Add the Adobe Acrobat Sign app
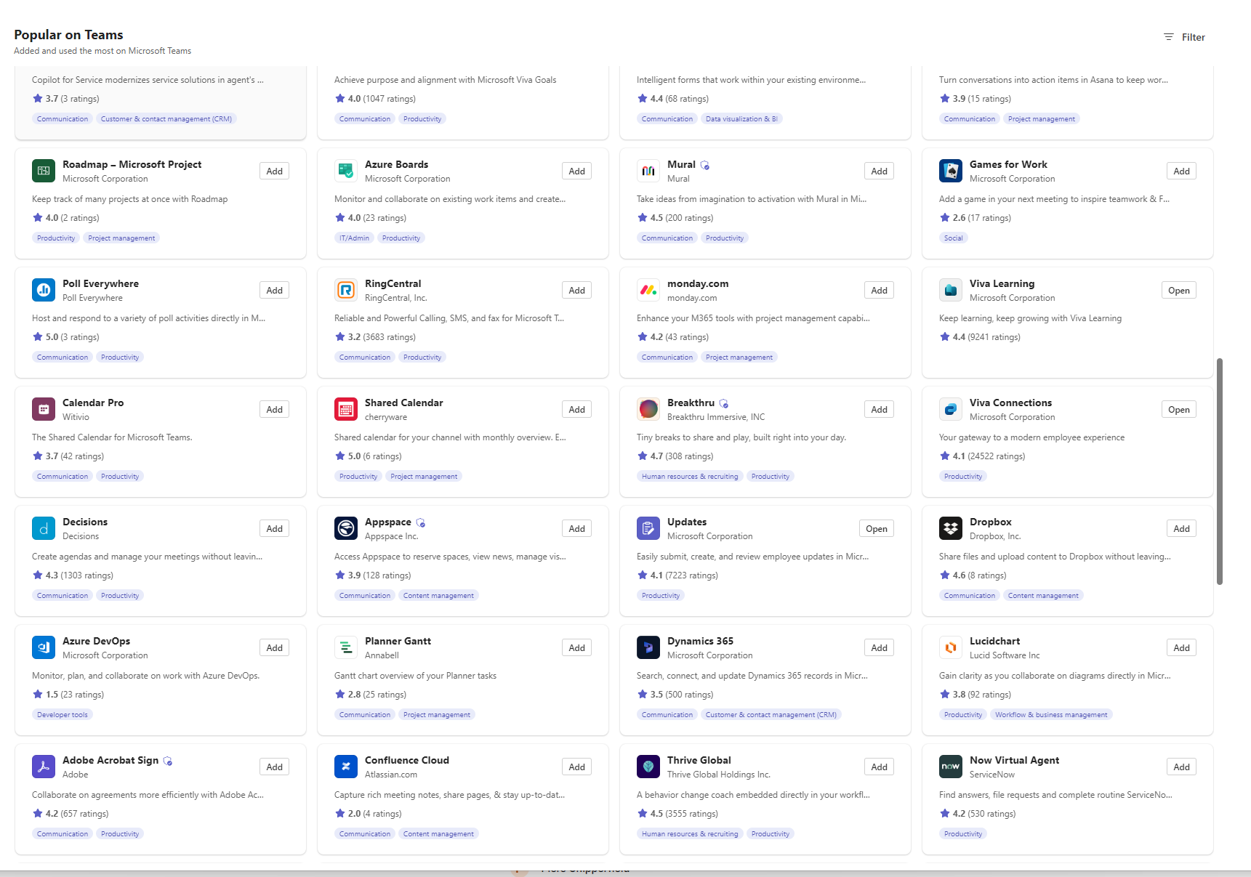Viewport: 1251px width, 877px height. pyautogui.click(x=274, y=767)
